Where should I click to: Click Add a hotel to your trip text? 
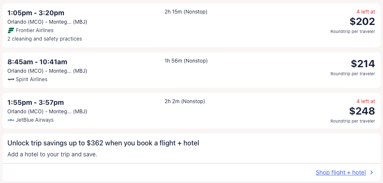pyautogui.click(x=52, y=154)
